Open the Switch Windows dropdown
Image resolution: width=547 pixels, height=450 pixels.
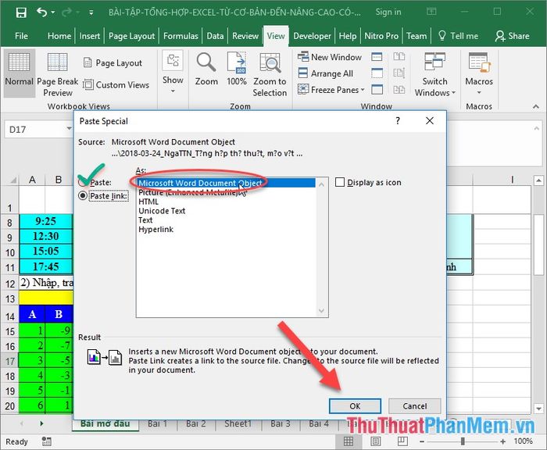click(x=434, y=77)
